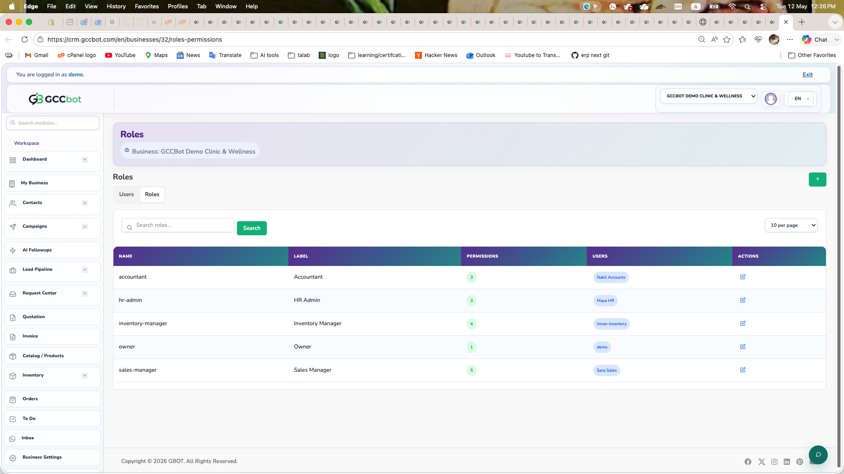844x474 pixels.
Task: Open Orders in sidebar
Action: pos(52,399)
